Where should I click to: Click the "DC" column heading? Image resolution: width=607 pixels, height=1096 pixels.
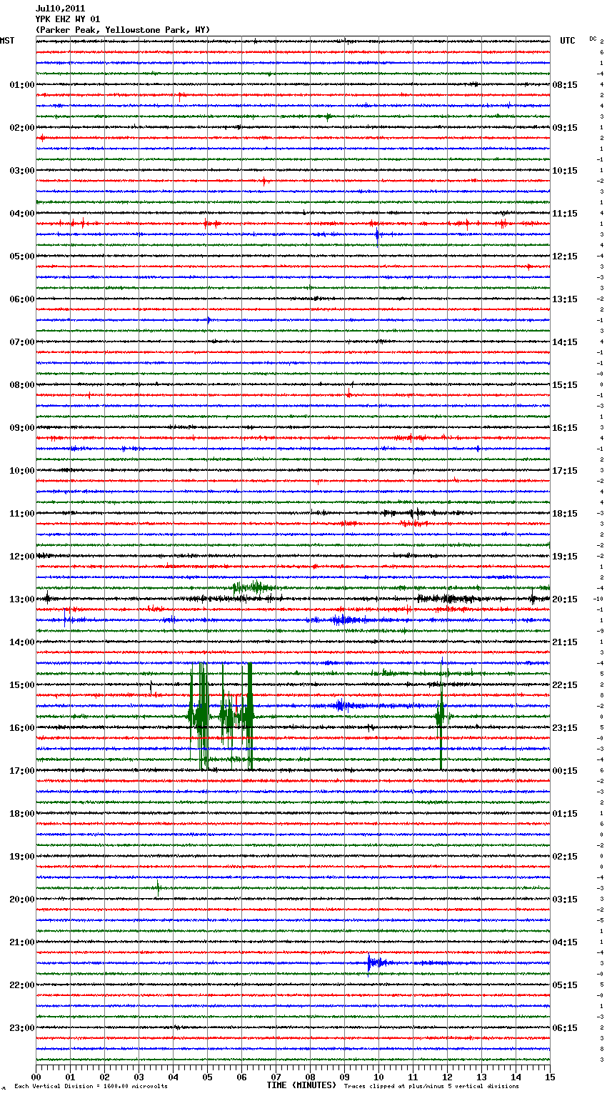[593, 39]
